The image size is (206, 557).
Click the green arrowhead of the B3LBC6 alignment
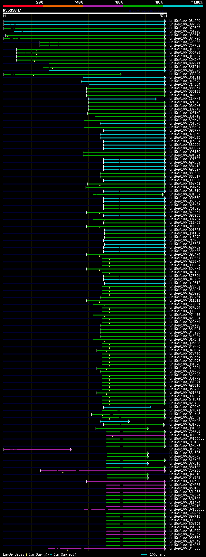tap(148, 453)
